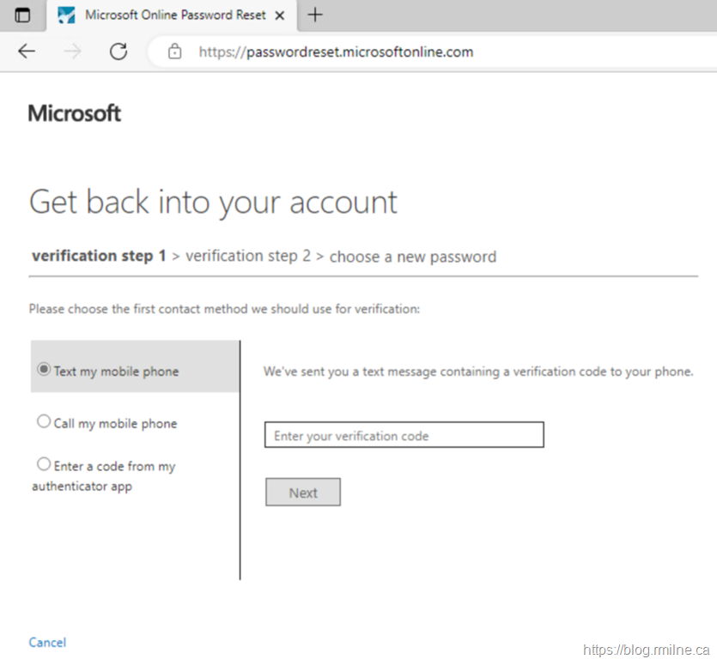This screenshot has height=659, width=717.
Task: Reload the page with the refresh icon
Action: (x=118, y=51)
